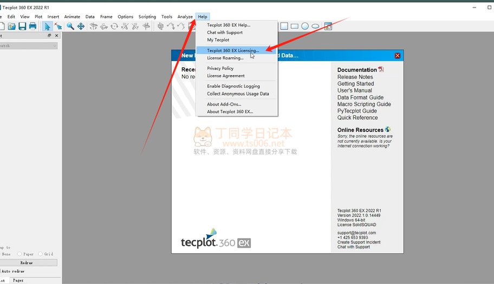Open Privacy Policy from Help menu
494x284 pixels.
click(237, 68)
